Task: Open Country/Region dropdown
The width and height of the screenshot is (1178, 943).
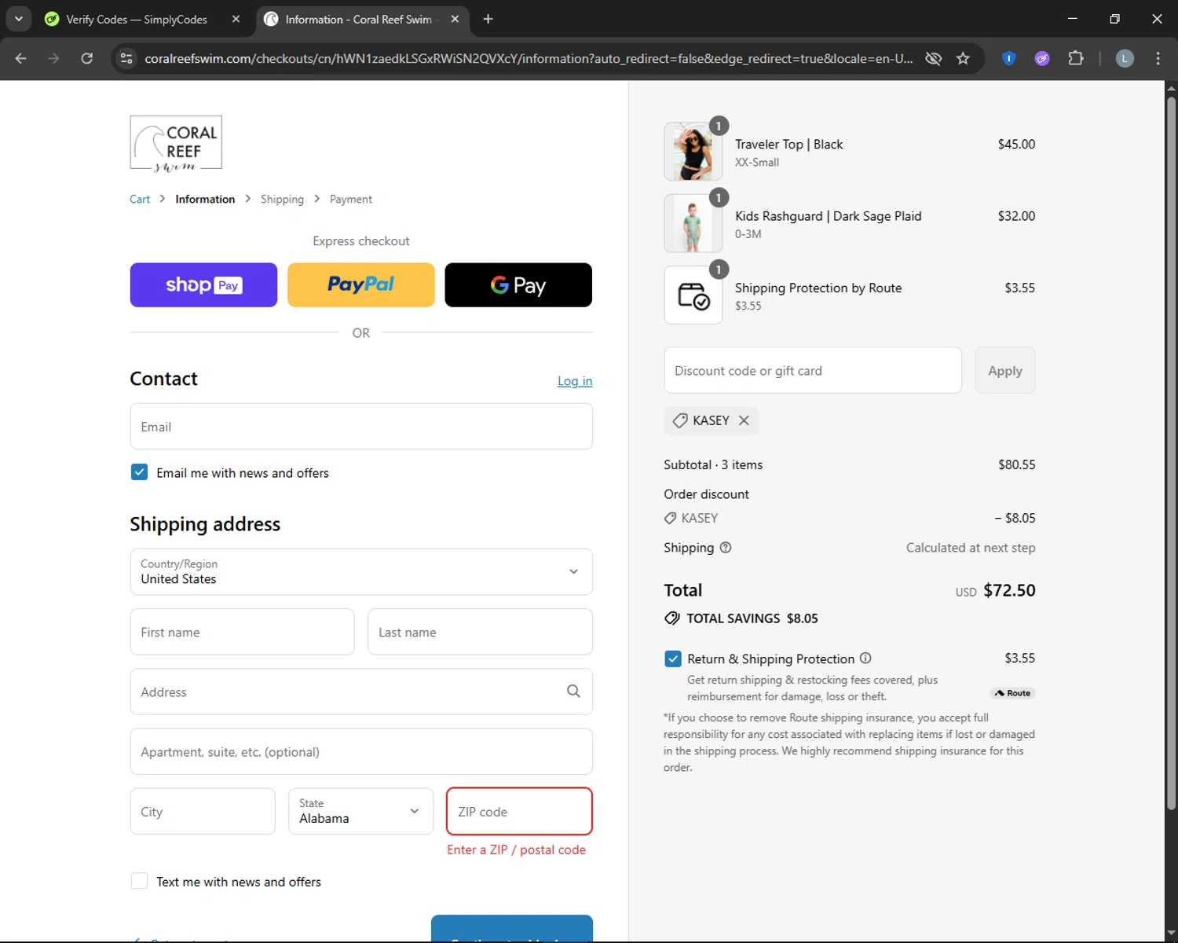Action: click(x=361, y=572)
